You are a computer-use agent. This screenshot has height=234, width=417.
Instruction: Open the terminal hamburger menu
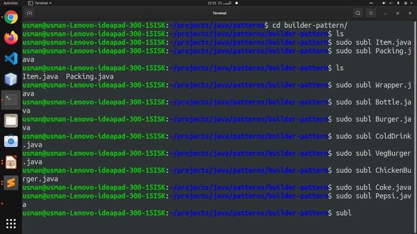tap(371, 13)
